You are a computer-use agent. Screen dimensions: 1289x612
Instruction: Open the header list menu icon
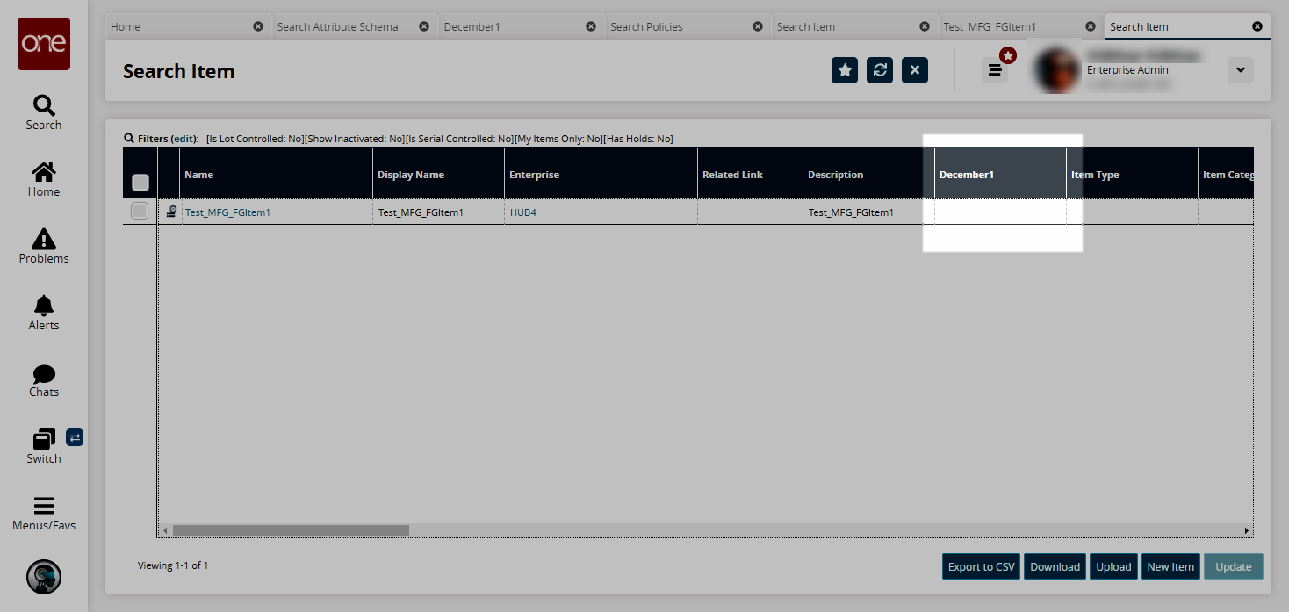pos(995,70)
